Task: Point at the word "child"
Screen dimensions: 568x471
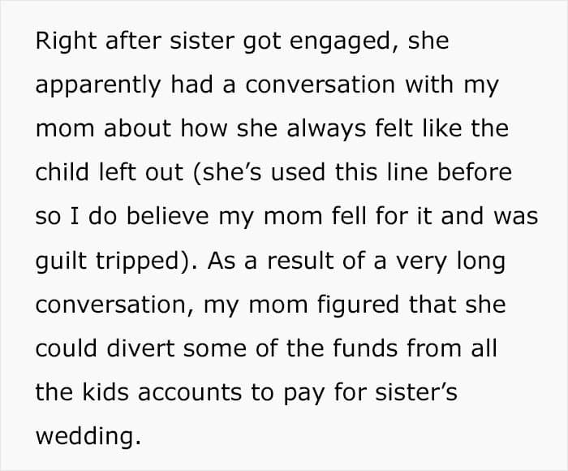Action: click(x=60, y=174)
